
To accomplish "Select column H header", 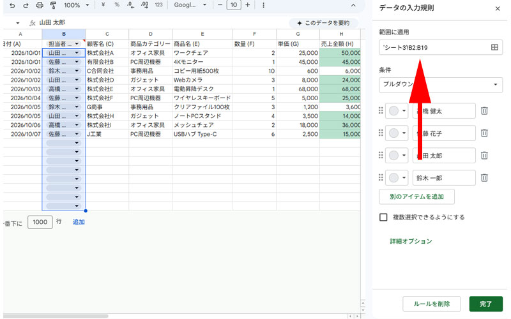I will 340,34.
